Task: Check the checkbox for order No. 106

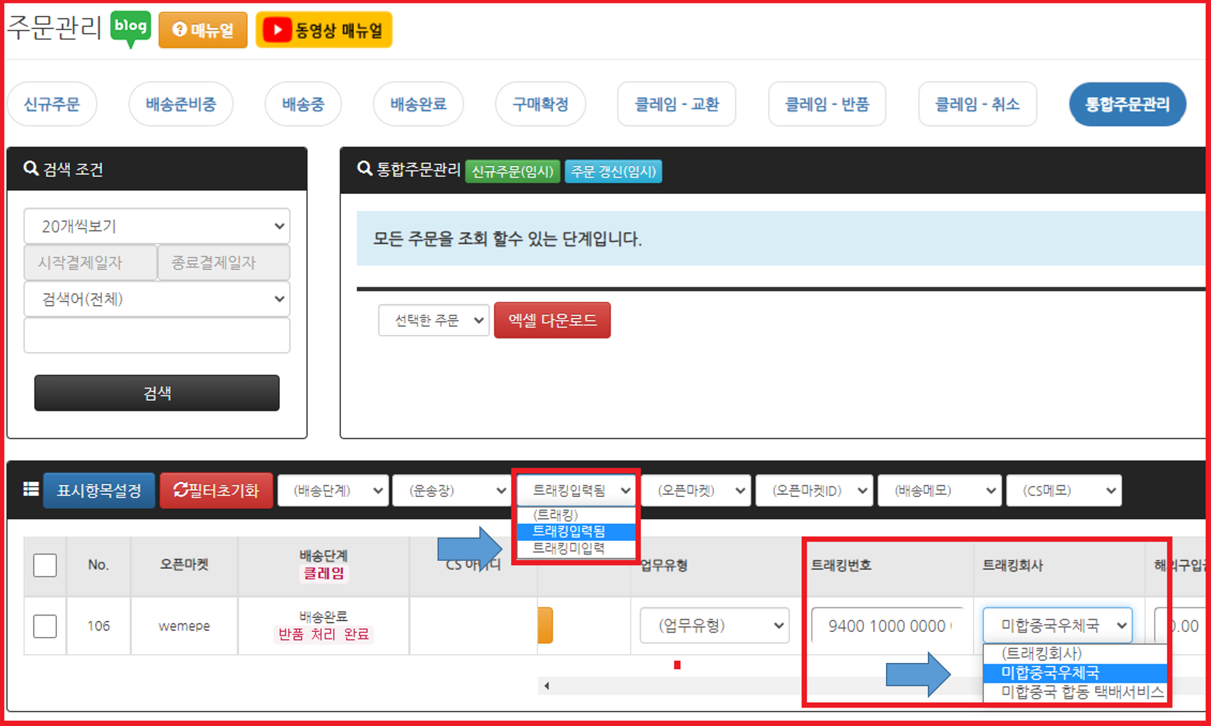Action: pyautogui.click(x=45, y=626)
